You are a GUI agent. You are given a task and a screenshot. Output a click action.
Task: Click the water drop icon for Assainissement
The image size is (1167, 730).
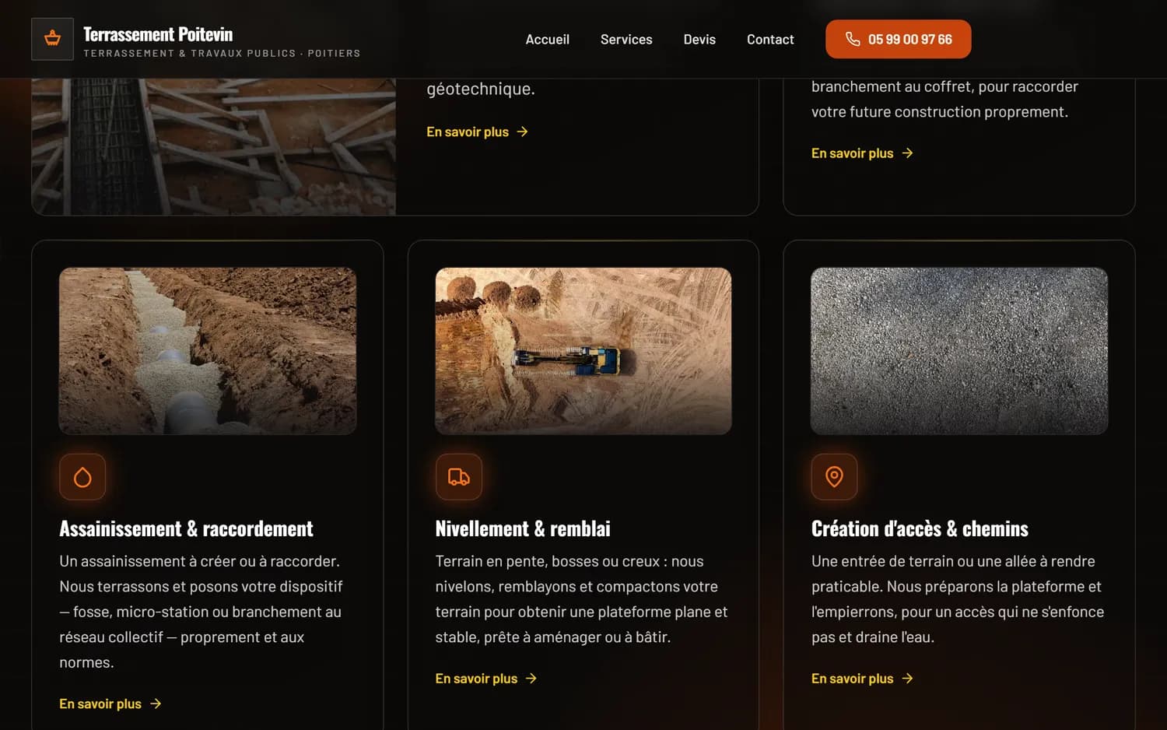[82, 476]
